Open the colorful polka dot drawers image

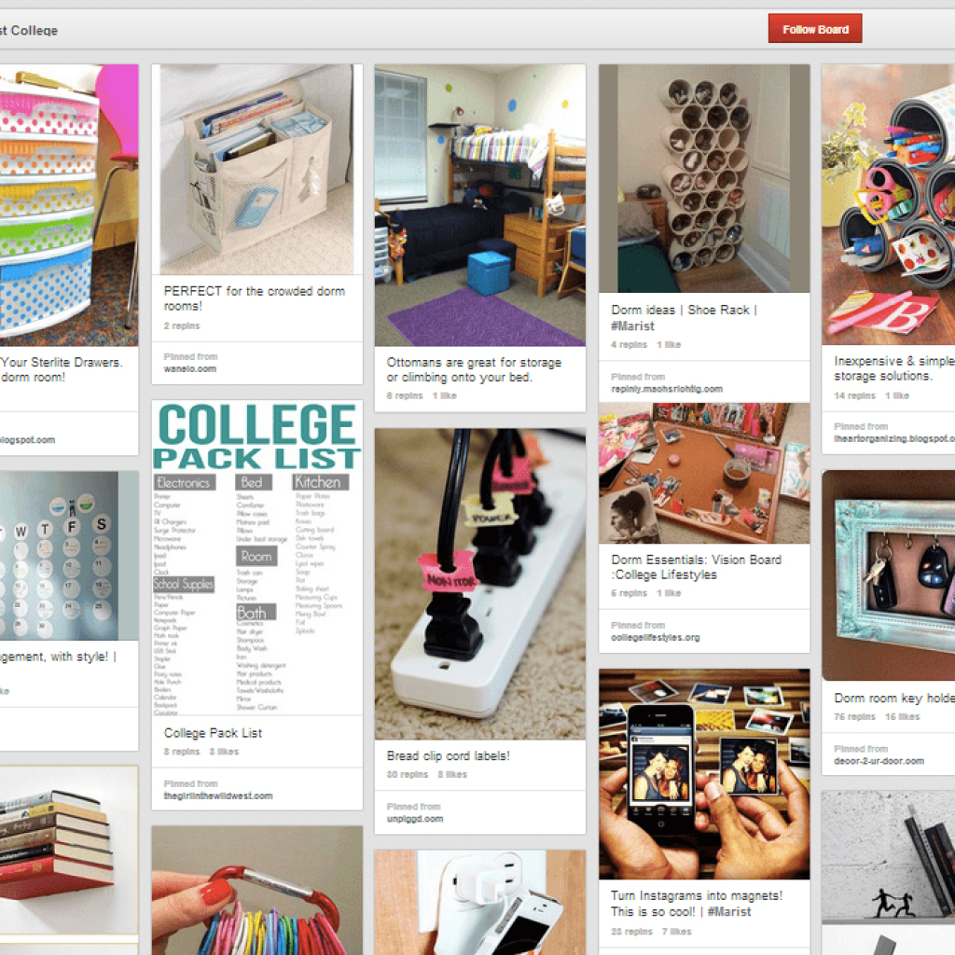pyautogui.click(x=69, y=205)
